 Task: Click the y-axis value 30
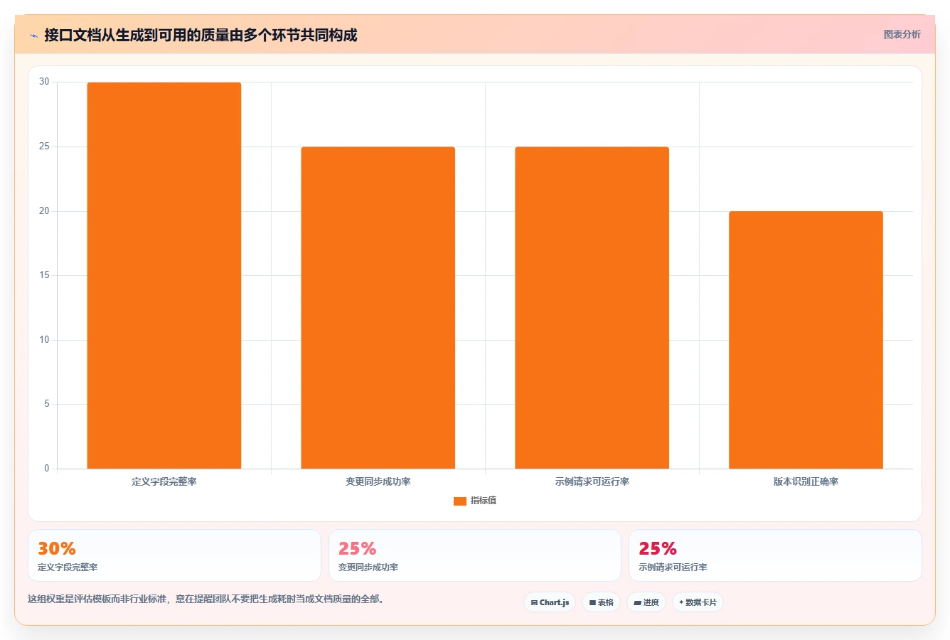[x=45, y=82]
